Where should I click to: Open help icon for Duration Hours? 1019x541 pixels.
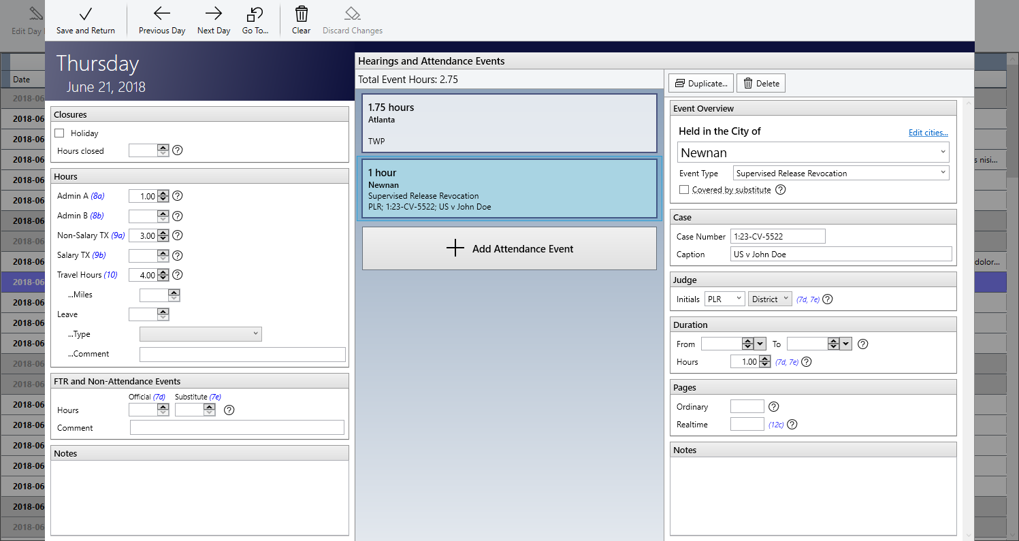(807, 362)
